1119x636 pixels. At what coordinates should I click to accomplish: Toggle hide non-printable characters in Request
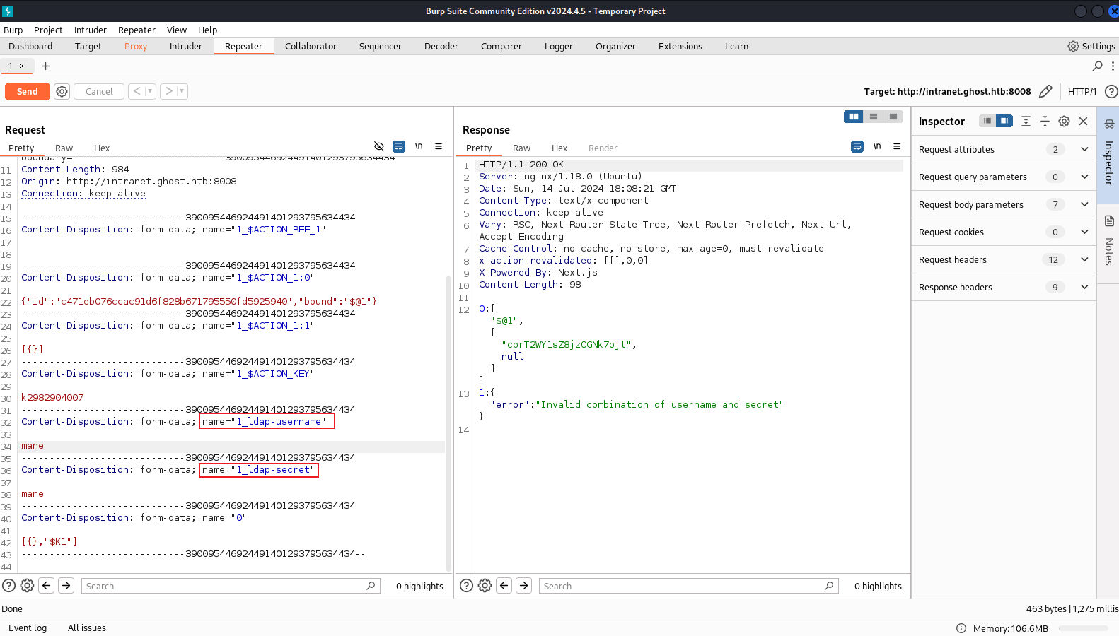tap(379, 146)
